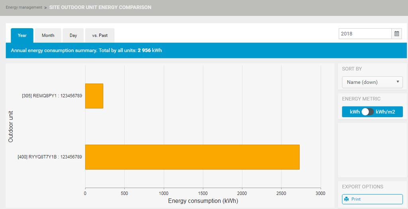
Task: Click the orange bar for RYYQ8T7Y1B unit
Action: (x=192, y=157)
